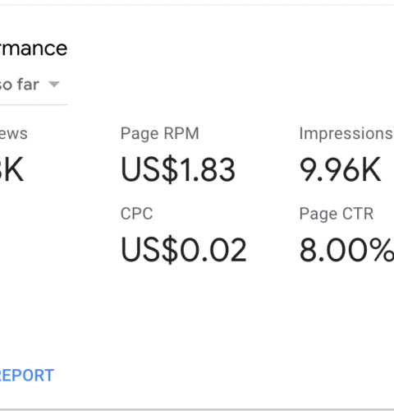Viewport: 394px width, 411px height.
Task: Click the page views value ending in K
Action: 11,169
